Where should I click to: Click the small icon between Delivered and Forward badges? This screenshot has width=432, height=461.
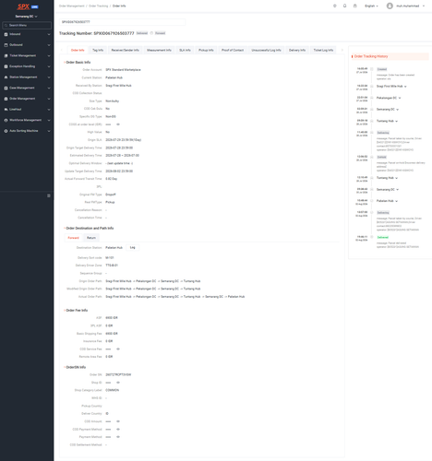(x=151, y=33)
